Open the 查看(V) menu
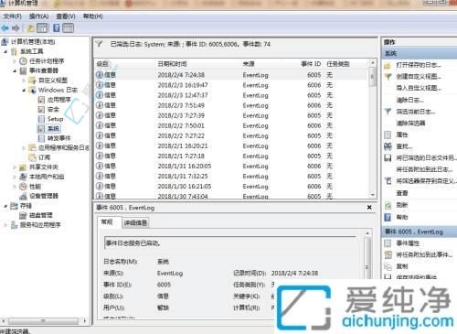This screenshot has width=457, height=334. (x=66, y=16)
